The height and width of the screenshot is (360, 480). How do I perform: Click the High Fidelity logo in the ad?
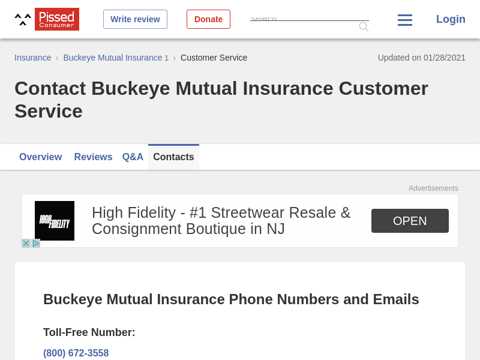click(x=54, y=220)
